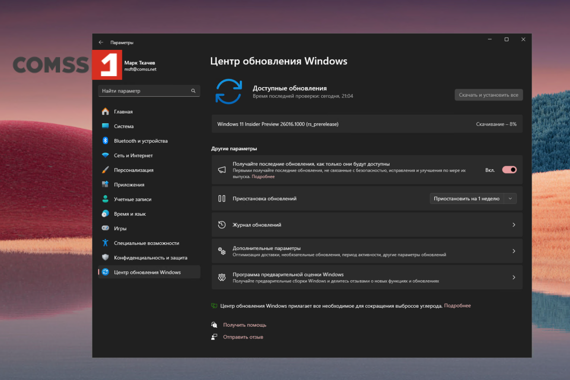
Task: Open the Приостановить на 1 неделю dropdown
Action: [511, 198]
